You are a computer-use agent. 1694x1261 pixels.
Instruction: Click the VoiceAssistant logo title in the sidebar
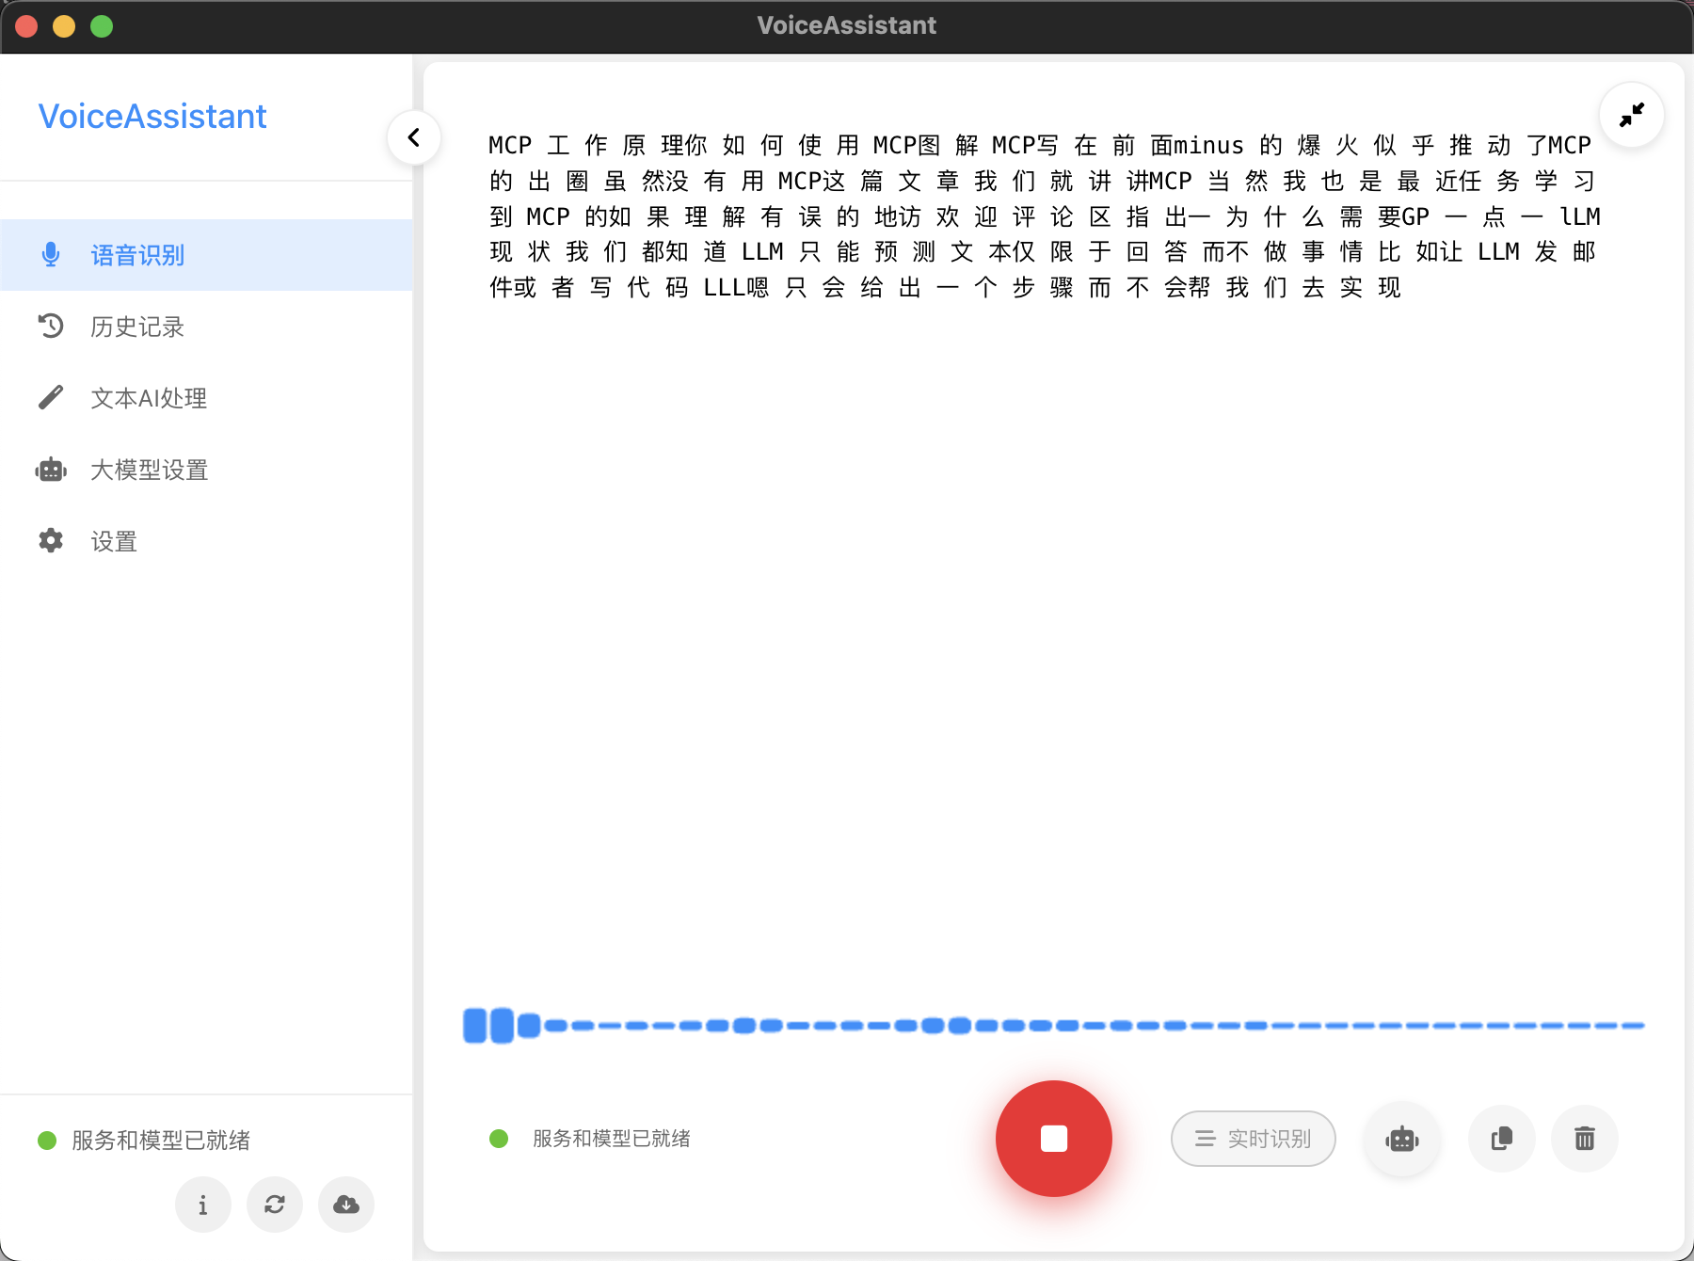[152, 117]
